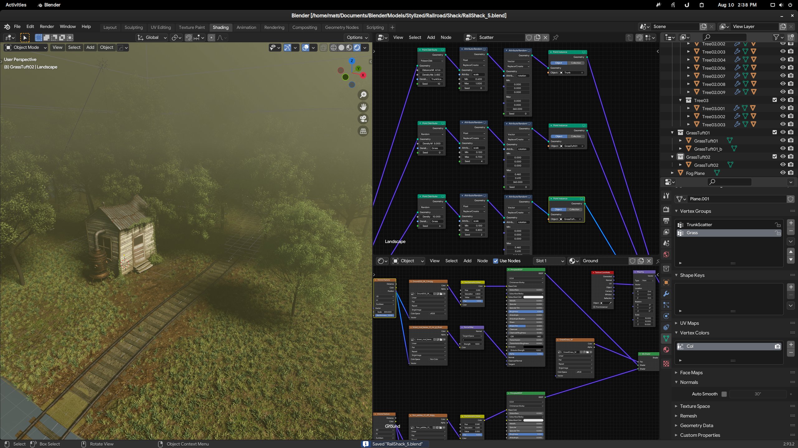The image size is (798, 448).
Task: Click Activities in the top bar
Action: pos(16,5)
